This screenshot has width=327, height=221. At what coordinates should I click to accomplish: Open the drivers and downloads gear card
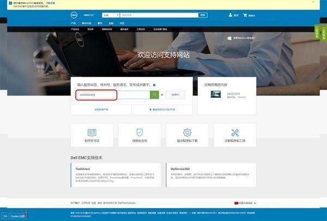[187, 135]
